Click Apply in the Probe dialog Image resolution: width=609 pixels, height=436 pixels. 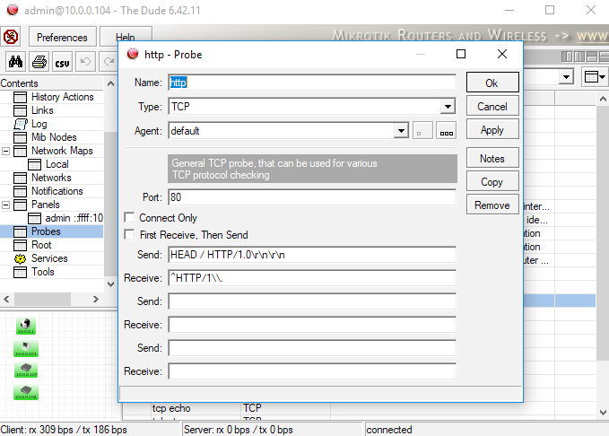tap(492, 130)
